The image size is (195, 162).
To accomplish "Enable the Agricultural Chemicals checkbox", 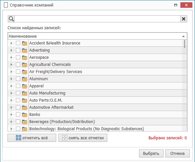I will (x=18, y=65).
